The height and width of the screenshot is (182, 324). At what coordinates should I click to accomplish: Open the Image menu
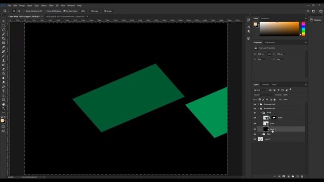coord(22,6)
